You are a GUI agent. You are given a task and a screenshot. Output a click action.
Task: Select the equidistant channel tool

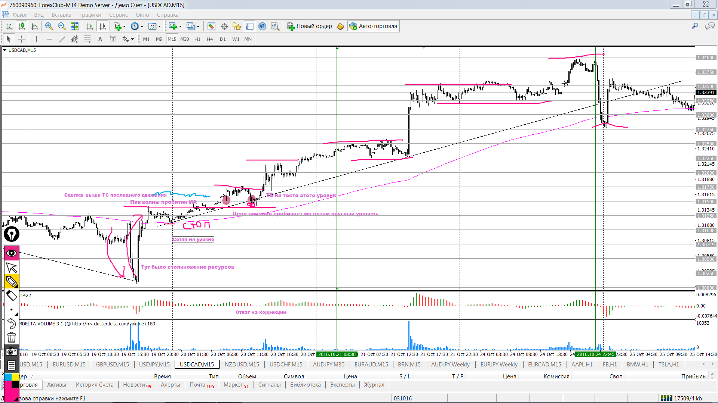tap(75, 39)
